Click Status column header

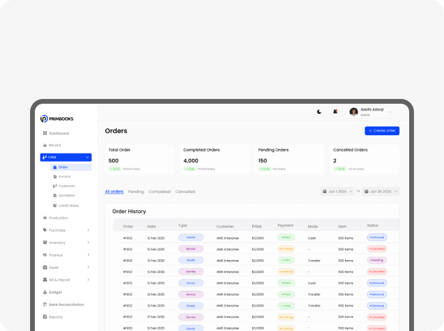coord(373,225)
